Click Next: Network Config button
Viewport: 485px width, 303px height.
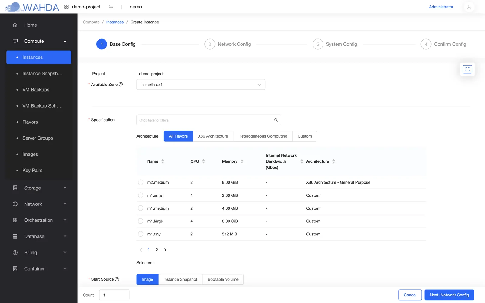coord(449,295)
